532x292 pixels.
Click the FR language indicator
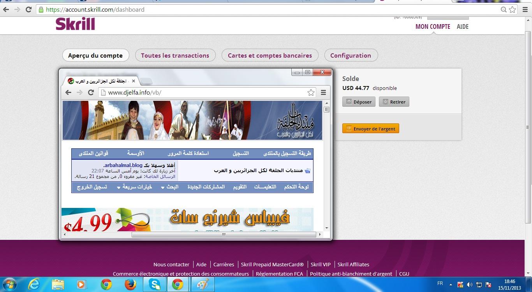(x=440, y=283)
